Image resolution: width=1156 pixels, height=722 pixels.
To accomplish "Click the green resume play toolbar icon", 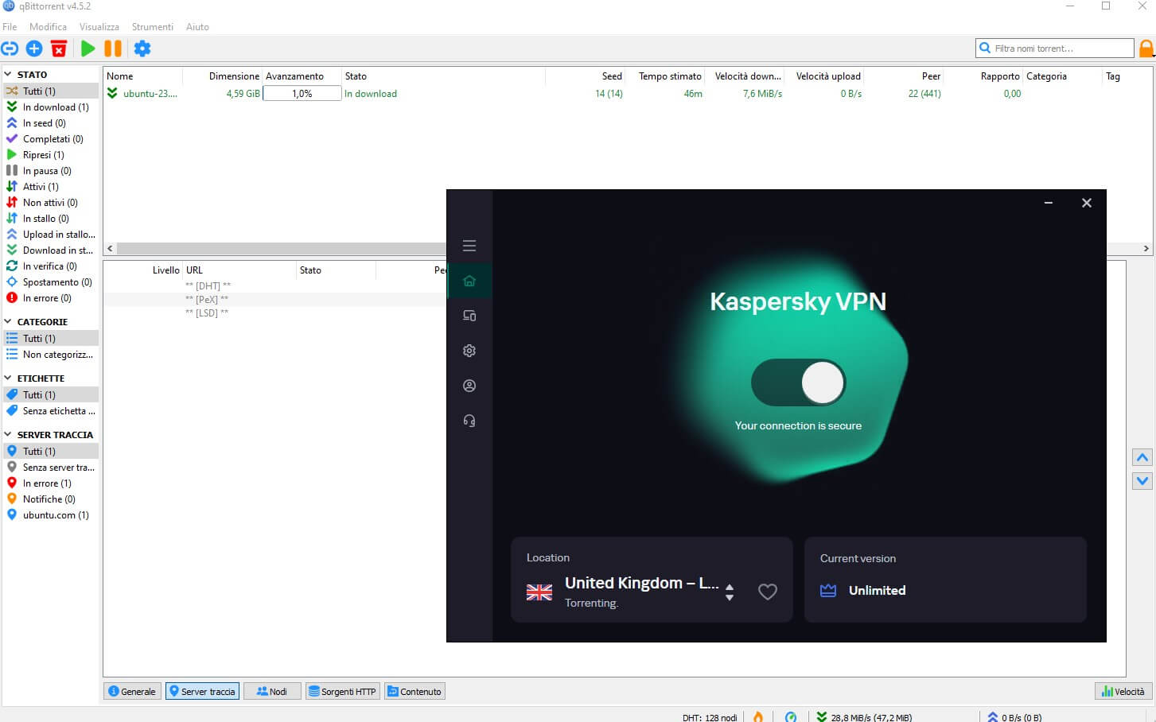I will tap(88, 49).
